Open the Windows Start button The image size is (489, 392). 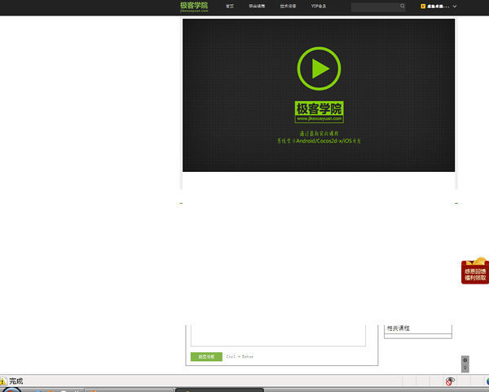[11, 390]
